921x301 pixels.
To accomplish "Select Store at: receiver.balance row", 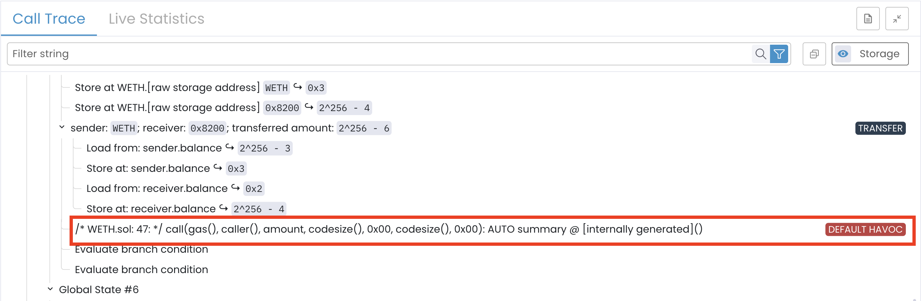I will coord(151,209).
